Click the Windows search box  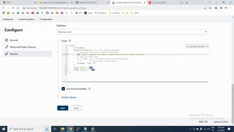point(29,129)
